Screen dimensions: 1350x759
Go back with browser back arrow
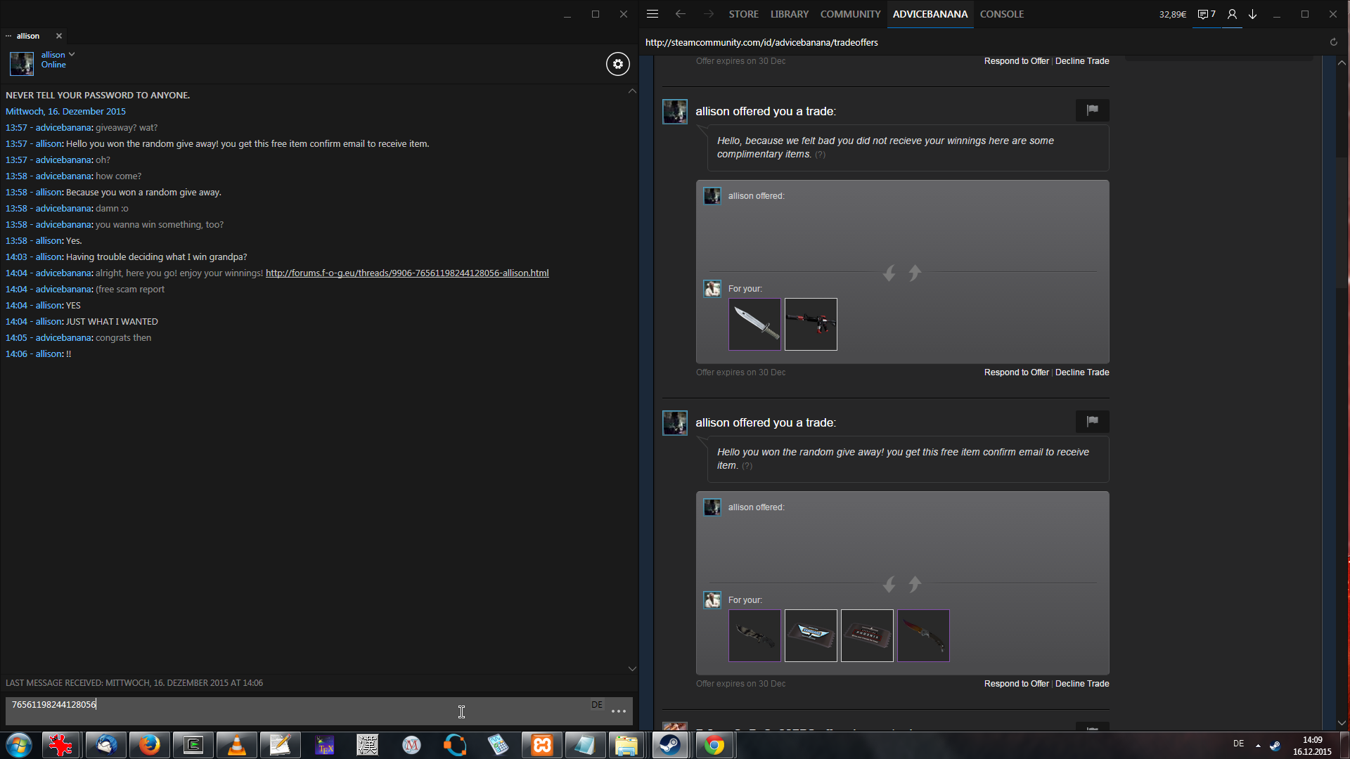[x=680, y=14]
